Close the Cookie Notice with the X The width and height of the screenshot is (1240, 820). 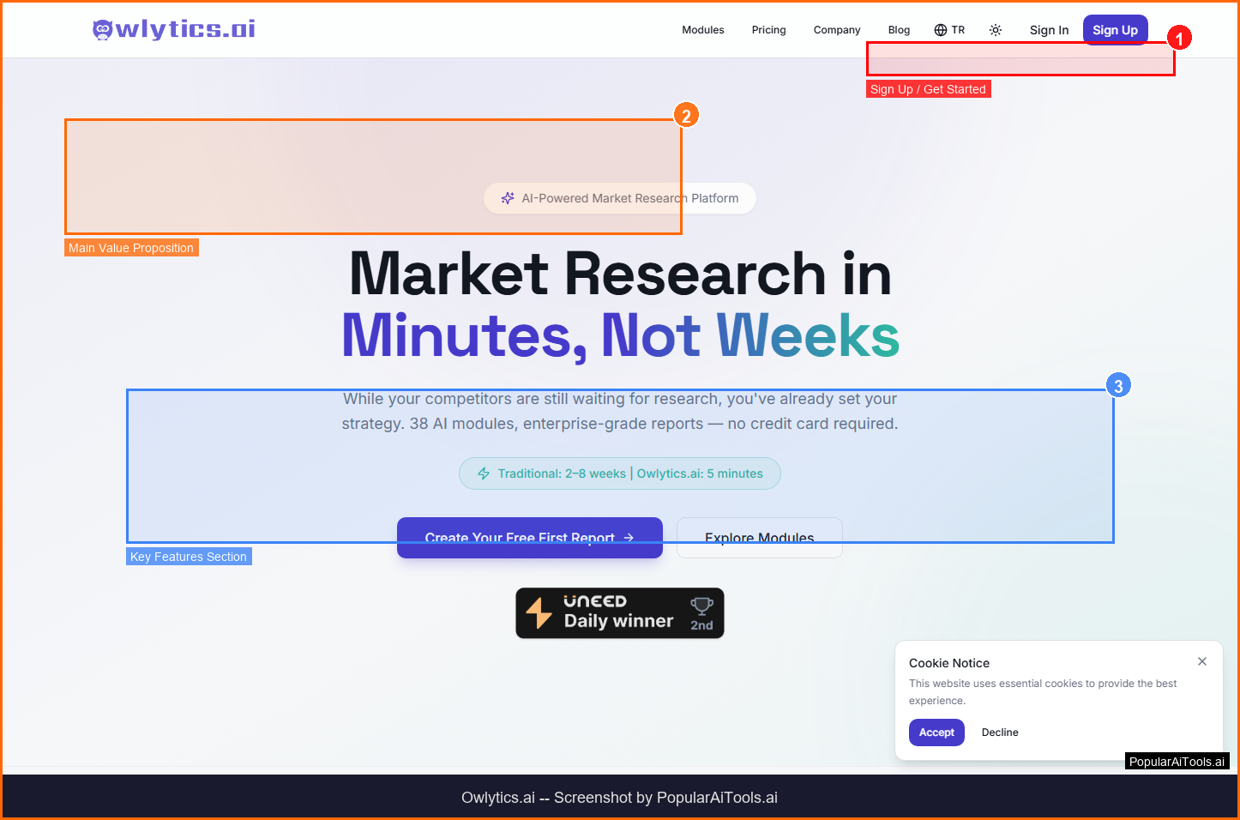(1202, 661)
